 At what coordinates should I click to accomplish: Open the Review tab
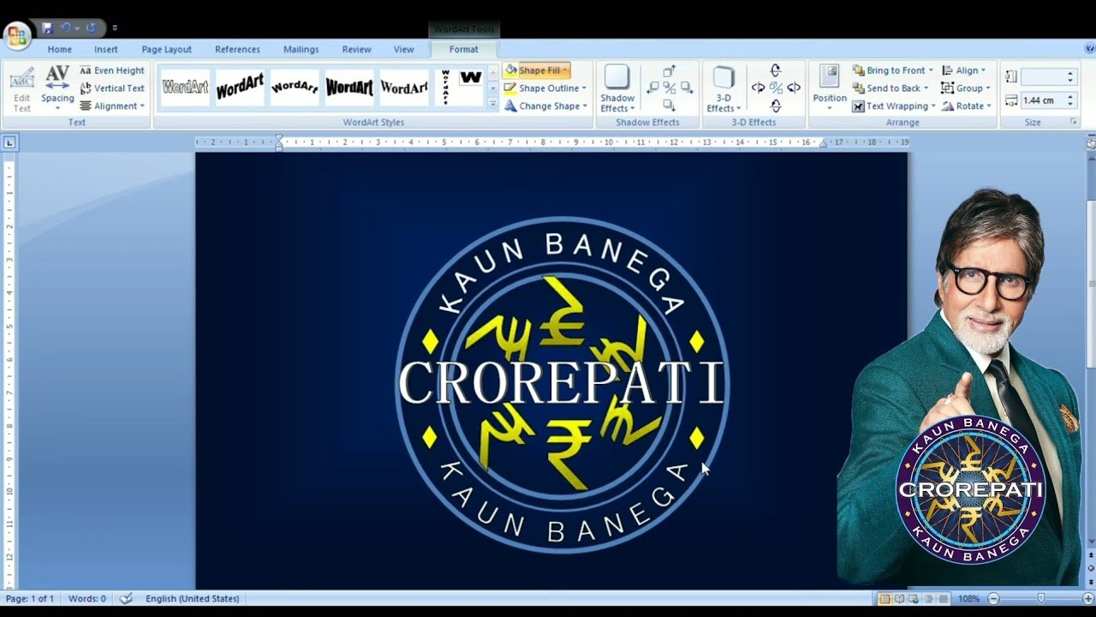(x=357, y=50)
